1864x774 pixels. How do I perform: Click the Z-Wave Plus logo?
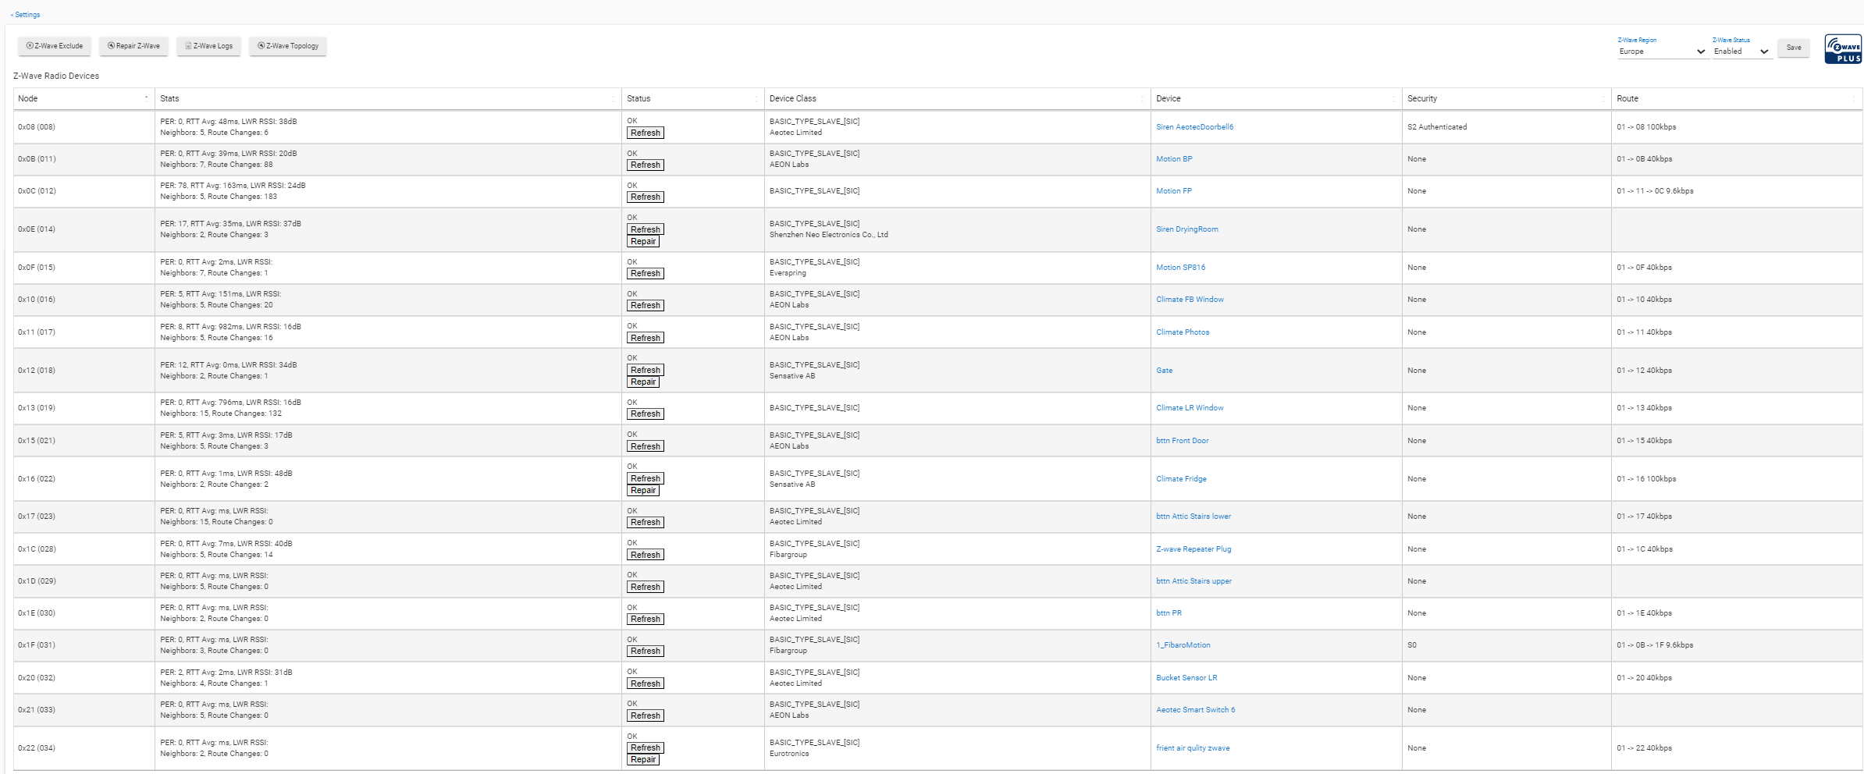[1843, 49]
